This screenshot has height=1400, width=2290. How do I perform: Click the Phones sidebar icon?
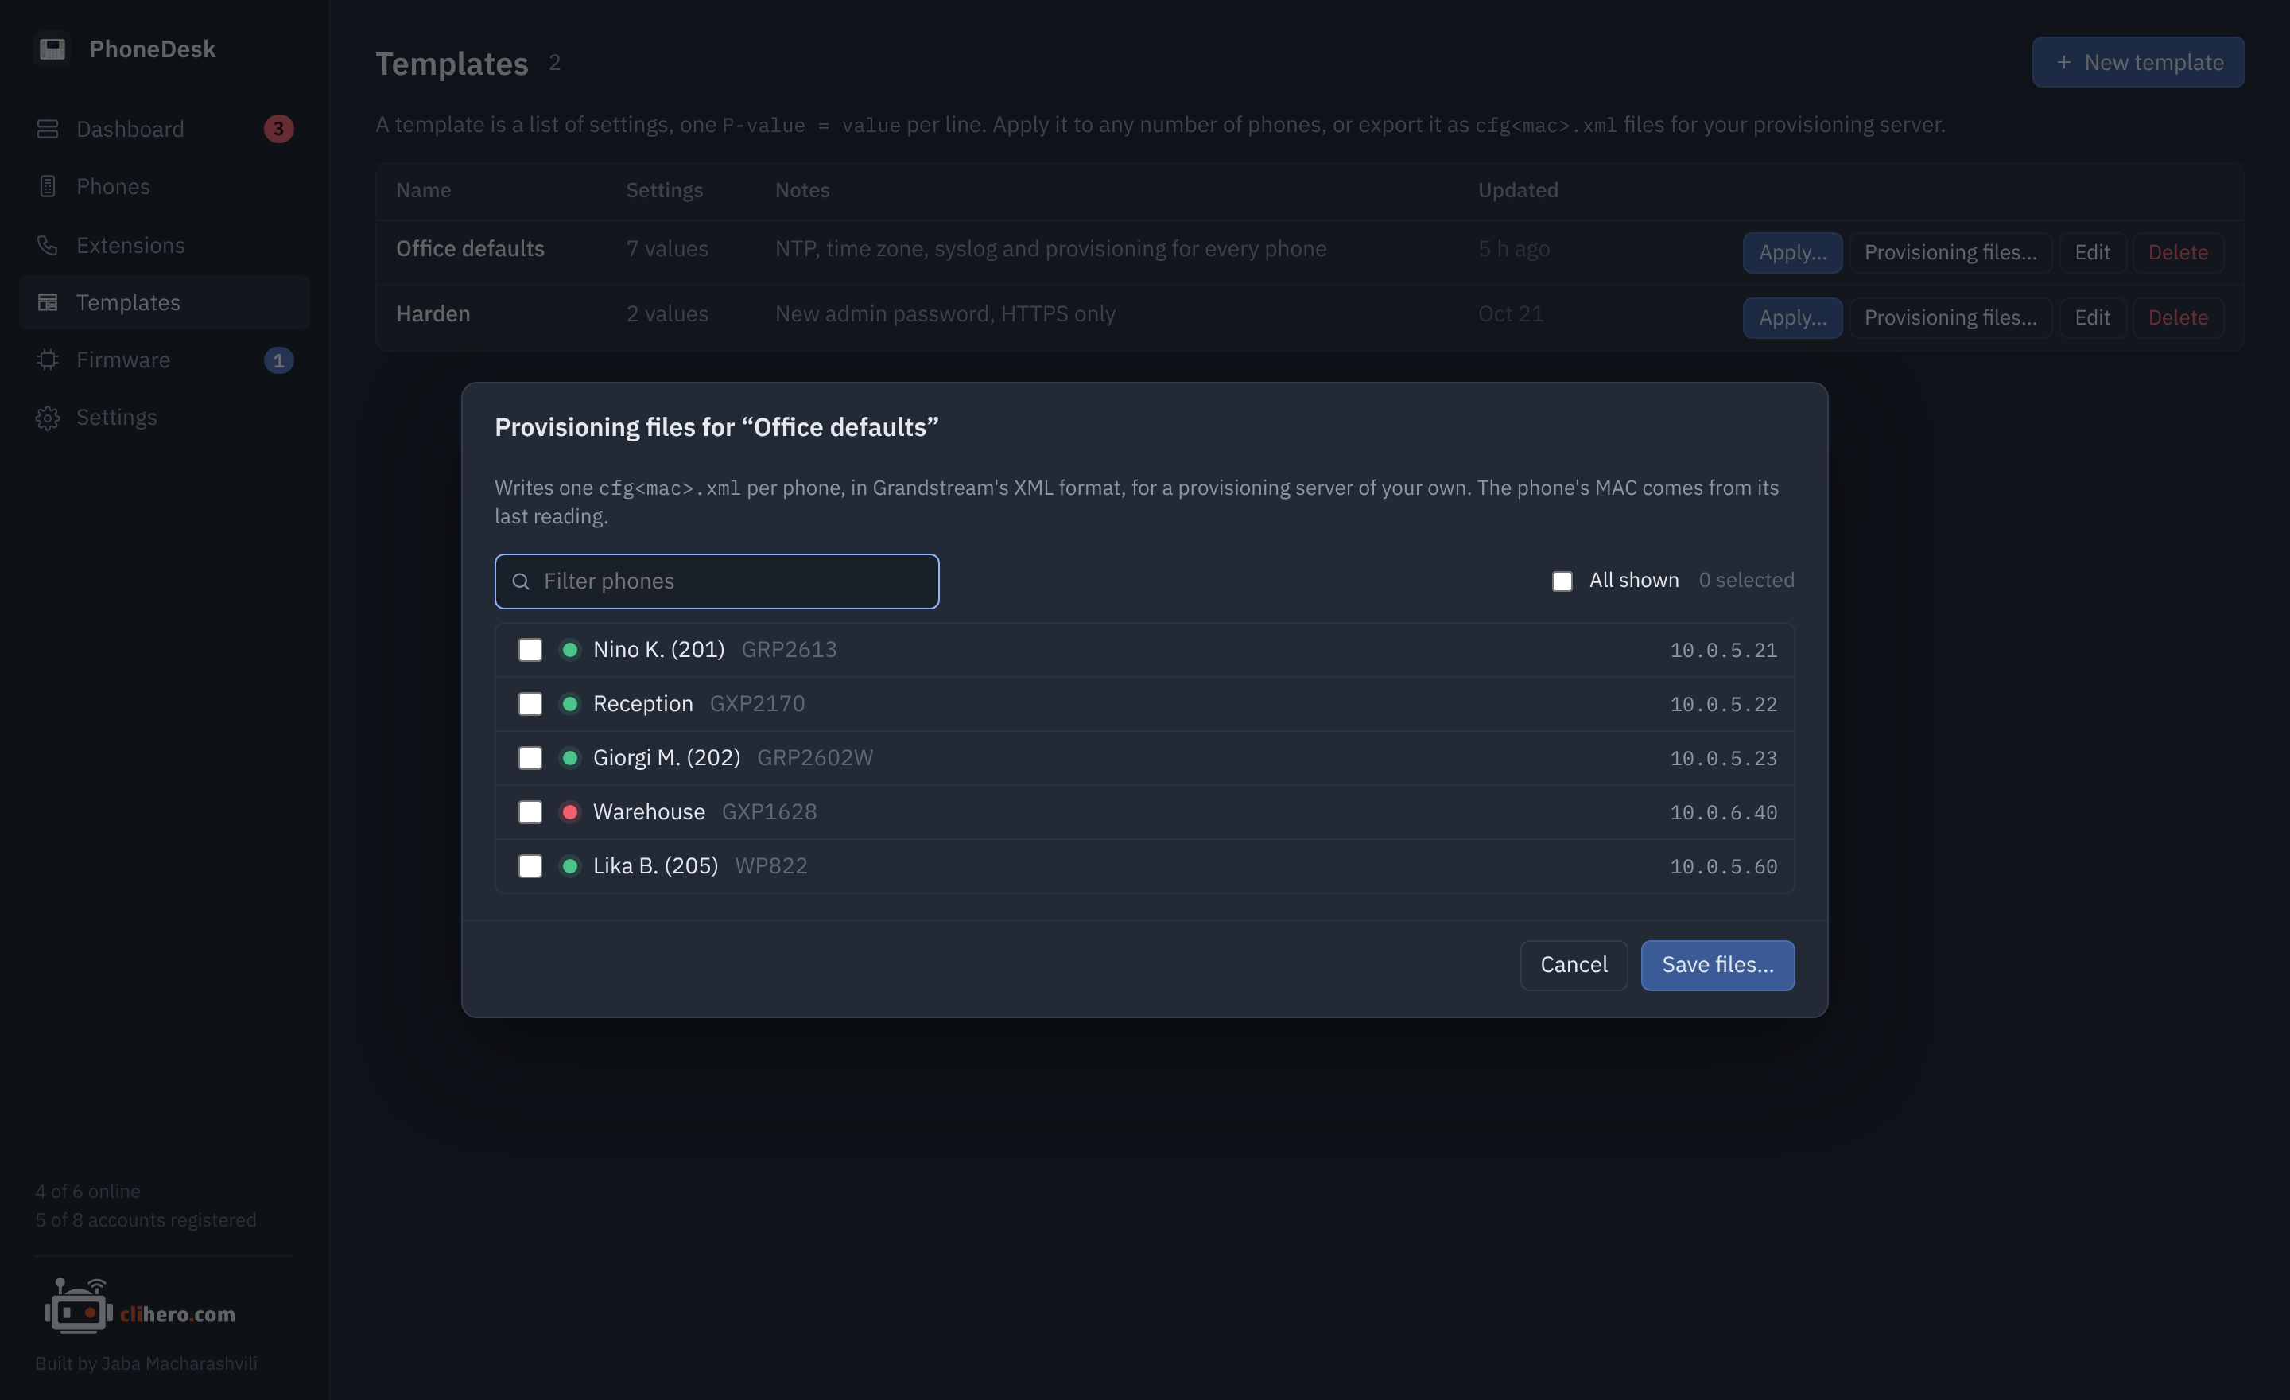pyautogui.click(x=48, y=187)
